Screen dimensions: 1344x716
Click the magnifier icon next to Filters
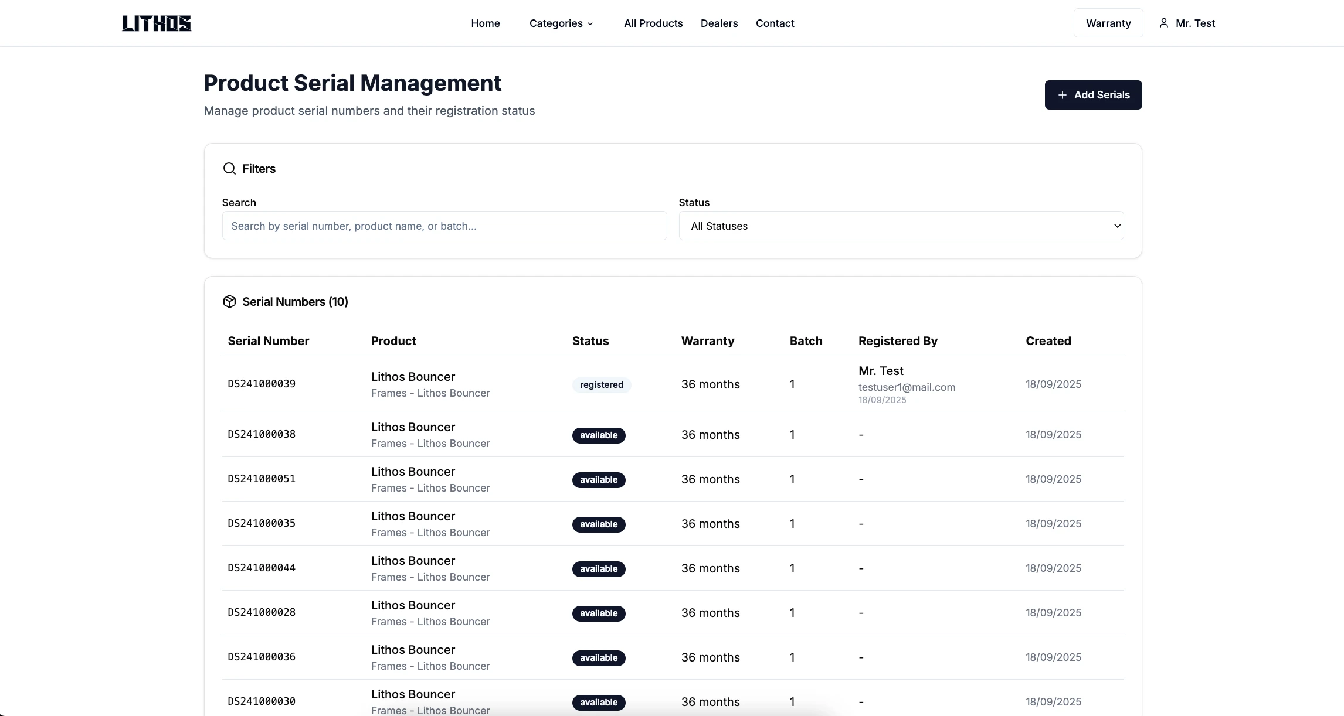[229, 169]
